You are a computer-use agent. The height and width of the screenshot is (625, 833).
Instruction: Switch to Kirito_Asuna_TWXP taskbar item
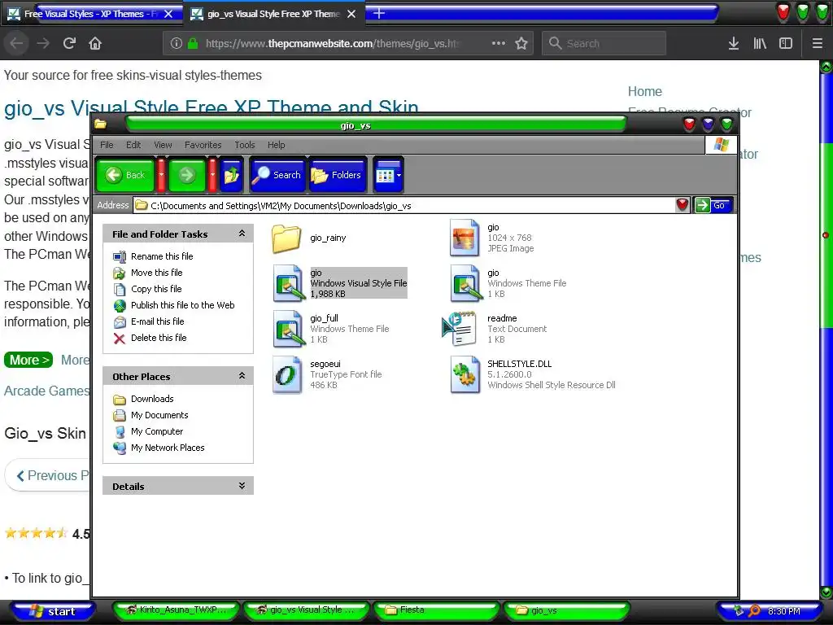tap(177, 610)
